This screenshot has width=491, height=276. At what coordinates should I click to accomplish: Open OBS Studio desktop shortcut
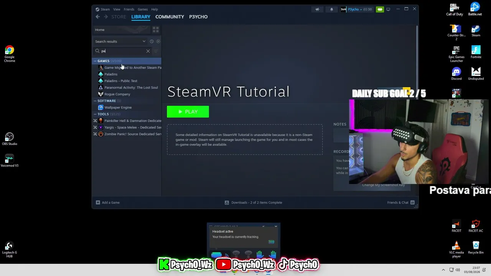click(10, 139)
